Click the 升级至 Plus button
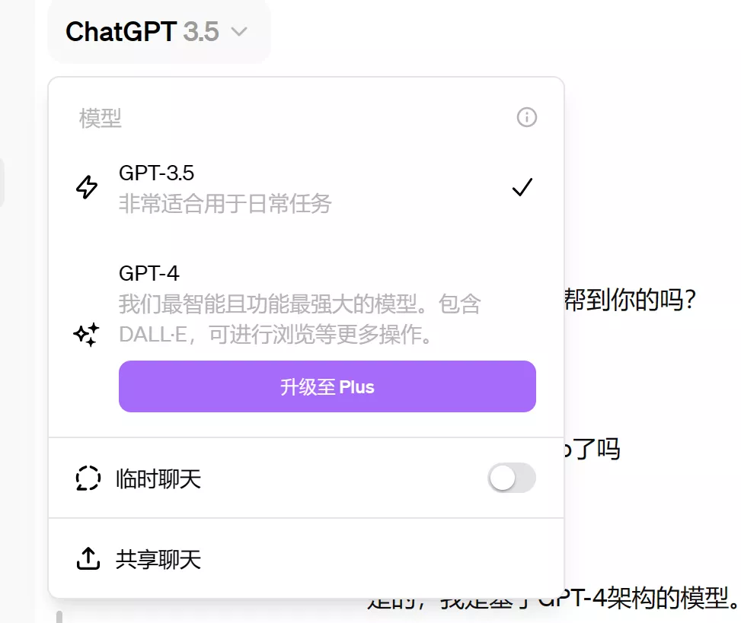The height and width of the screenshot is (623, 741). pos(327,386)
